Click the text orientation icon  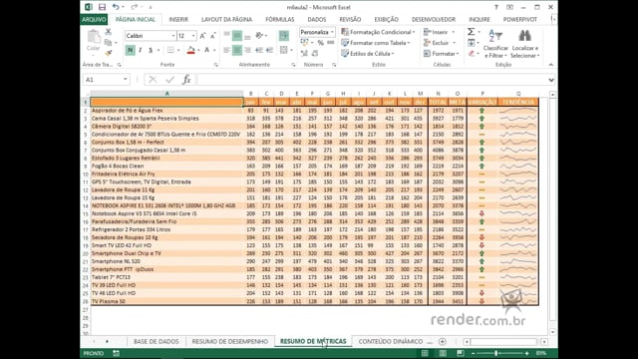point(259,36)
